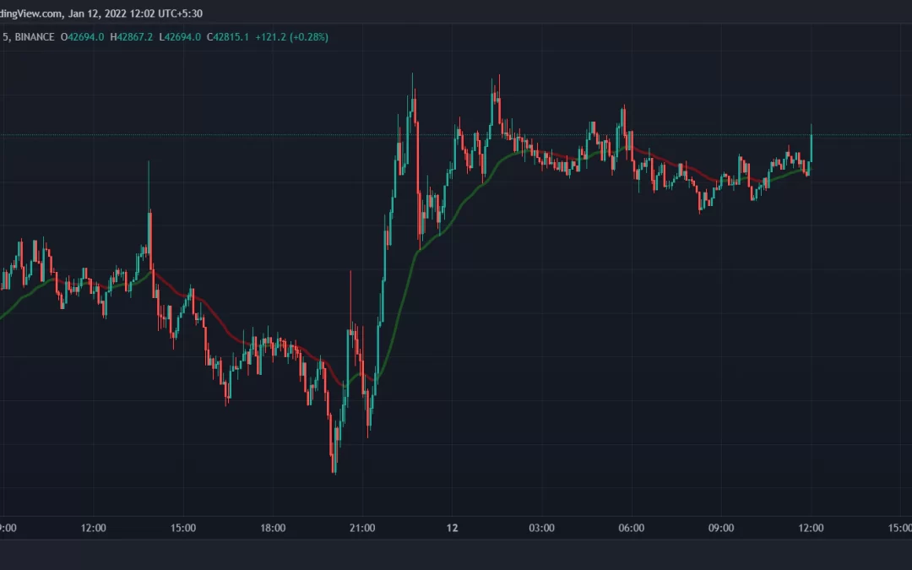Click the 18:00 time axis label
Screen dimensions: 912x570
click(272, 528)
